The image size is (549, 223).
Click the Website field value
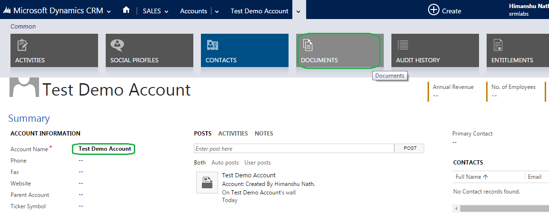pos(81,183)
